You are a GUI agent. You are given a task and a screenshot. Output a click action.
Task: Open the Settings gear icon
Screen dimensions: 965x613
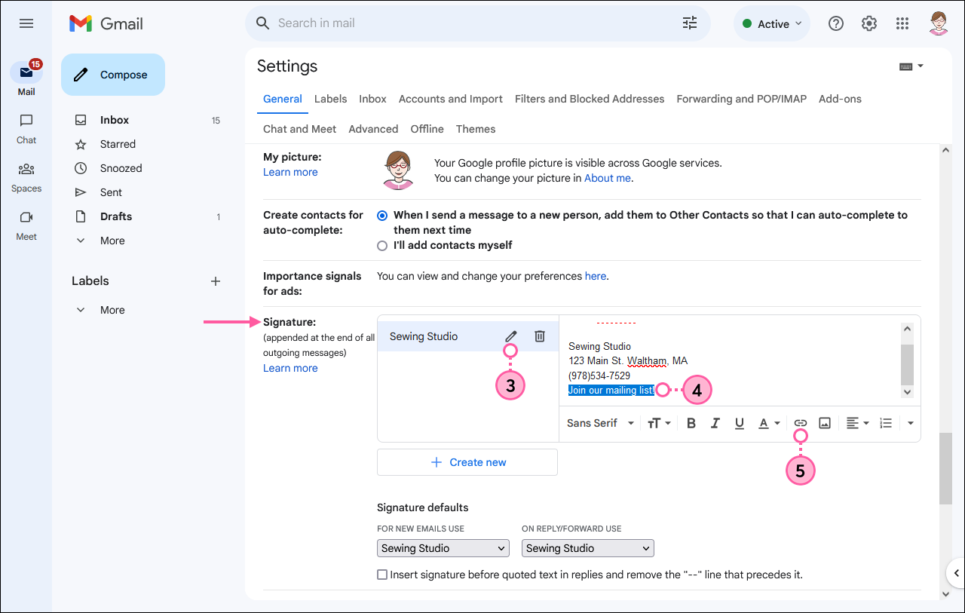(x=869, y=23)
